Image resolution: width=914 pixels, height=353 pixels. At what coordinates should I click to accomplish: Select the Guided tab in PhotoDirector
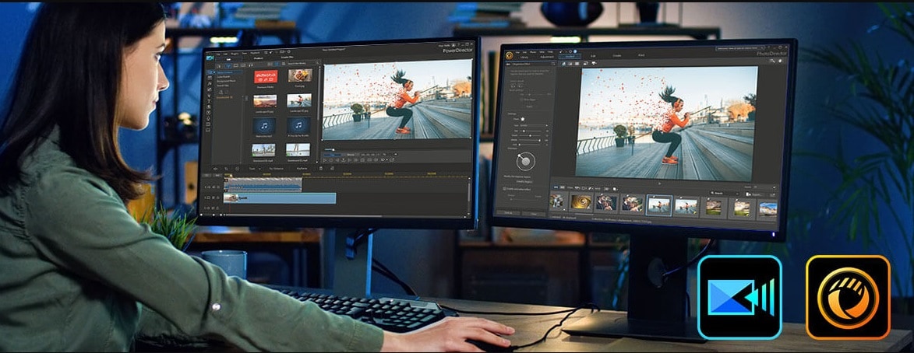coord(570,56)
